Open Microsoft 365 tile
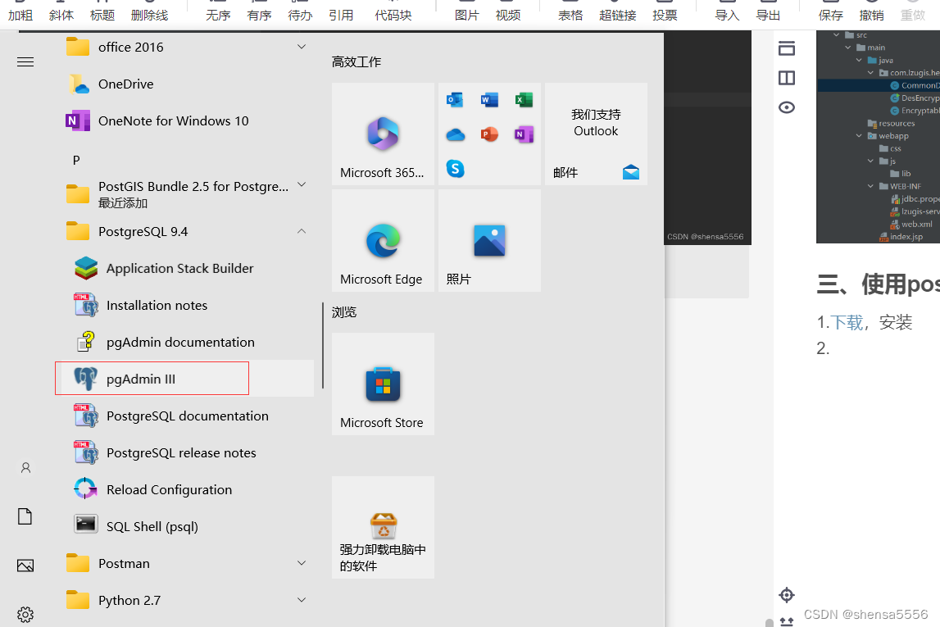 383,134
